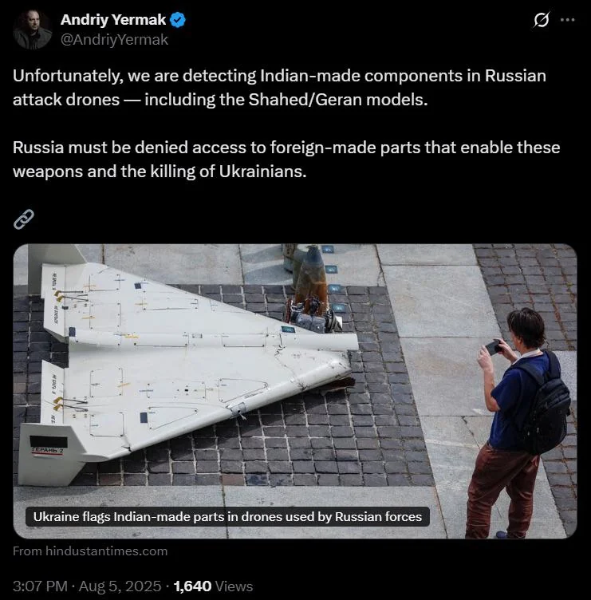Click the 'Ukraine flags Indian-made parts' headline caption
Viewport: 591px width, 600px height.
(x=227, y=516)
